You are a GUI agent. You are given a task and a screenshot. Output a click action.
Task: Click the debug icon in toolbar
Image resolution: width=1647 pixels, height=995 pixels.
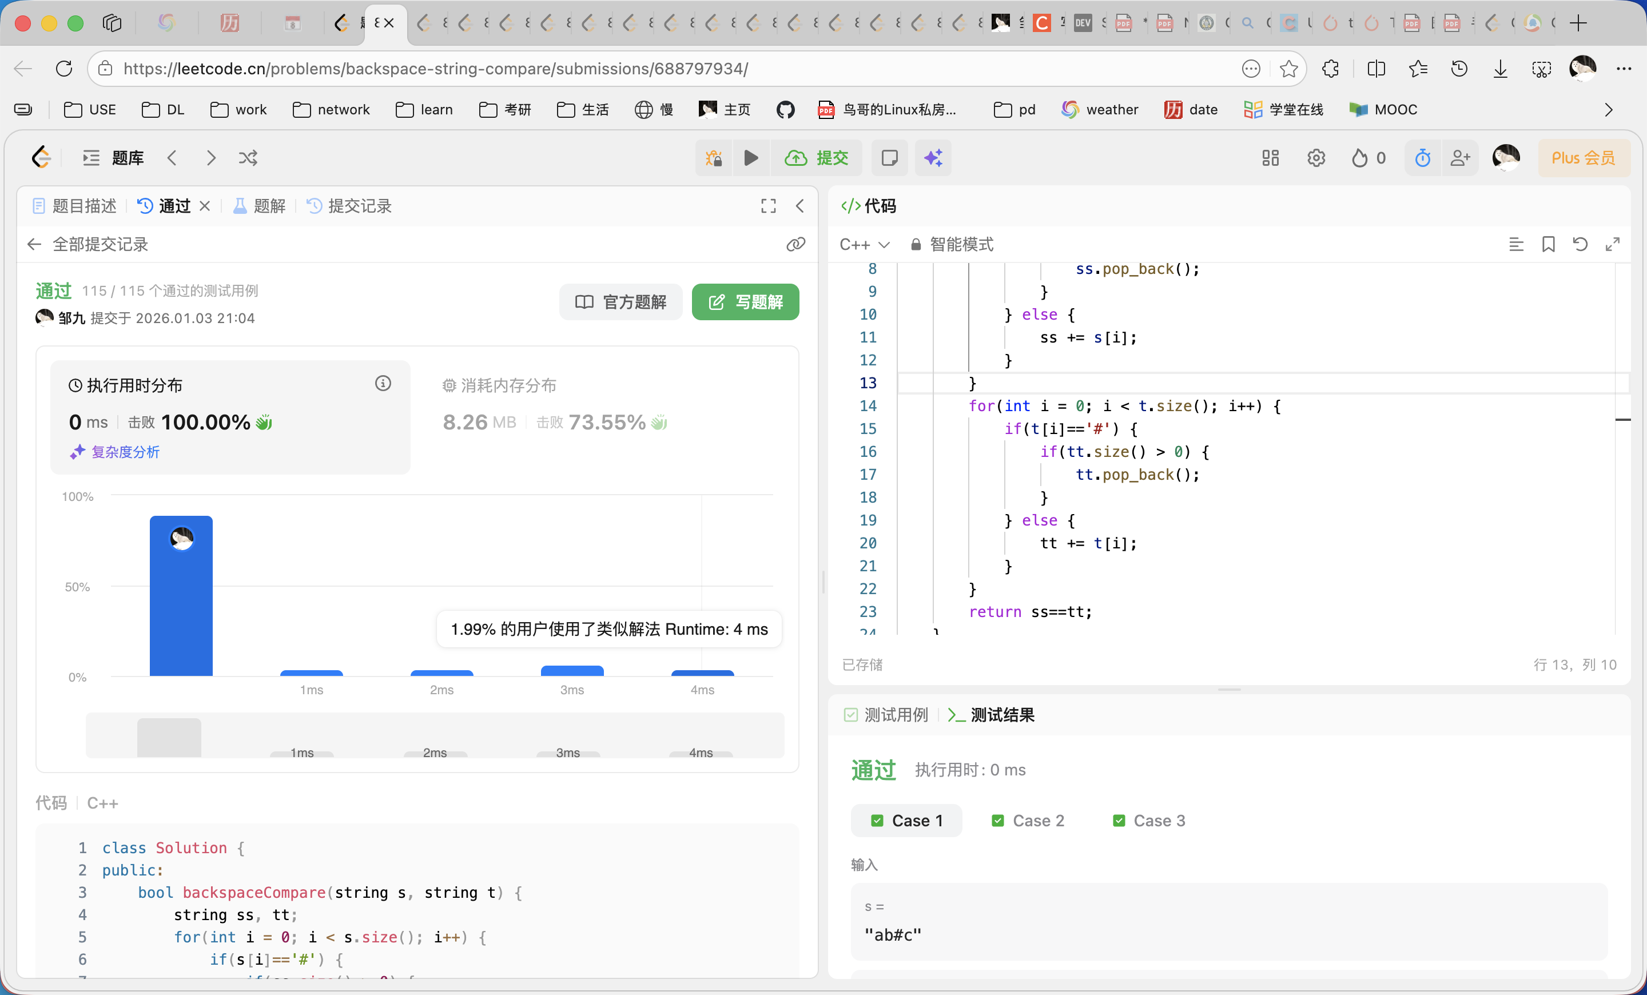[x=714, y=158]
